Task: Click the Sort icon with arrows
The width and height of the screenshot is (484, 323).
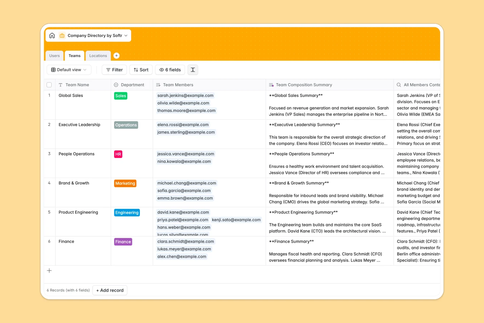Action: (136, 70)
